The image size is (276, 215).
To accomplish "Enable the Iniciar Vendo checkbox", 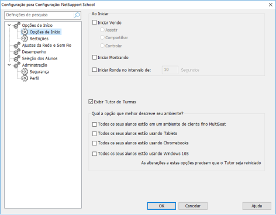I will click(95, 22).
